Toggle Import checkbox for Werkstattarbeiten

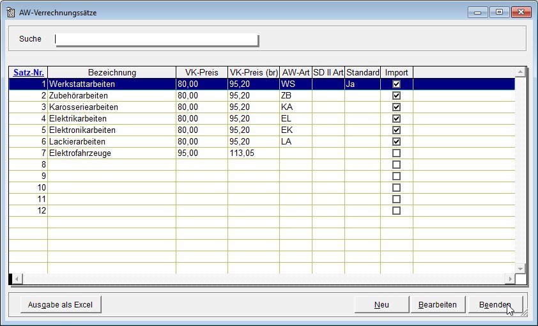(396, 84)
